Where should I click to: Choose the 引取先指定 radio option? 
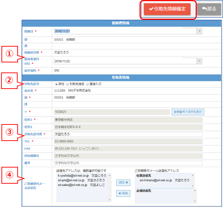point(68,84)
